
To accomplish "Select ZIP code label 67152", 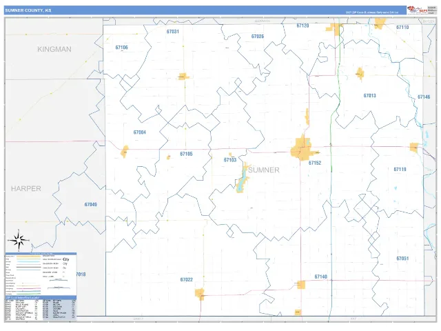I will tap(315, 163).
